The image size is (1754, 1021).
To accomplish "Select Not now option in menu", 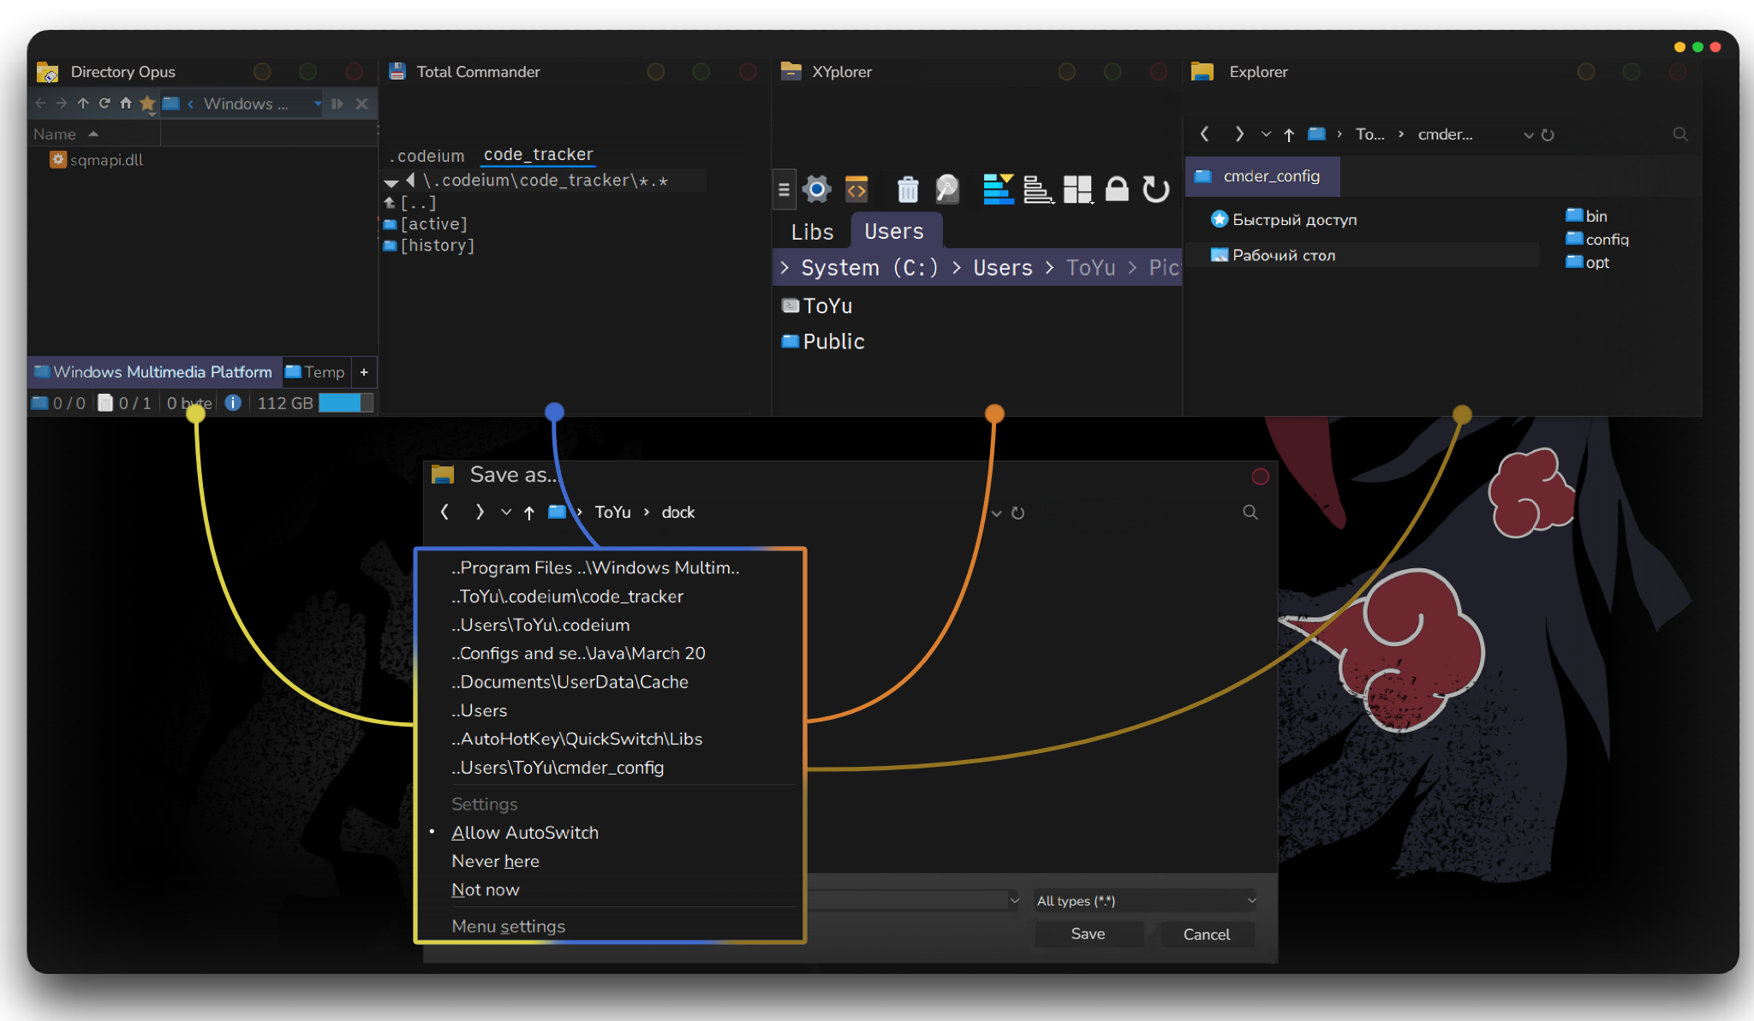I will pos(485,890).
